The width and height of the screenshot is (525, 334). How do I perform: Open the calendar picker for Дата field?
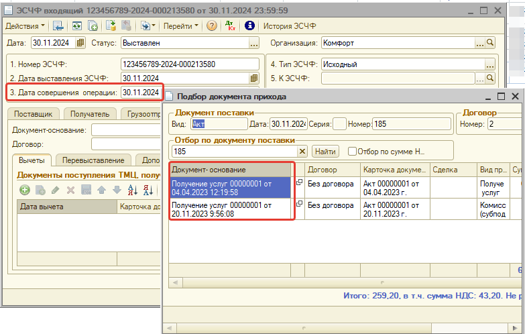[80, 43]
